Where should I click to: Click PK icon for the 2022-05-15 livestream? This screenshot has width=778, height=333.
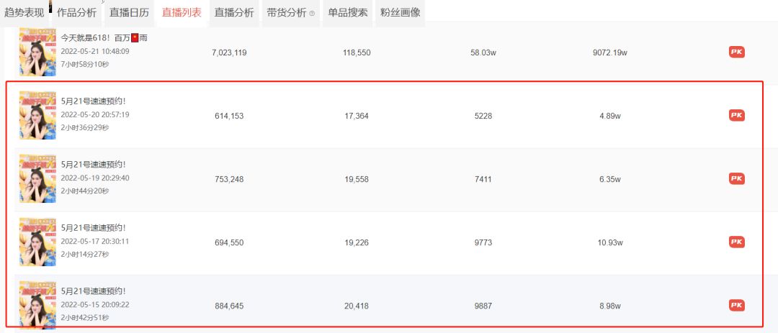pyautogui.click(x=736, y=306)
